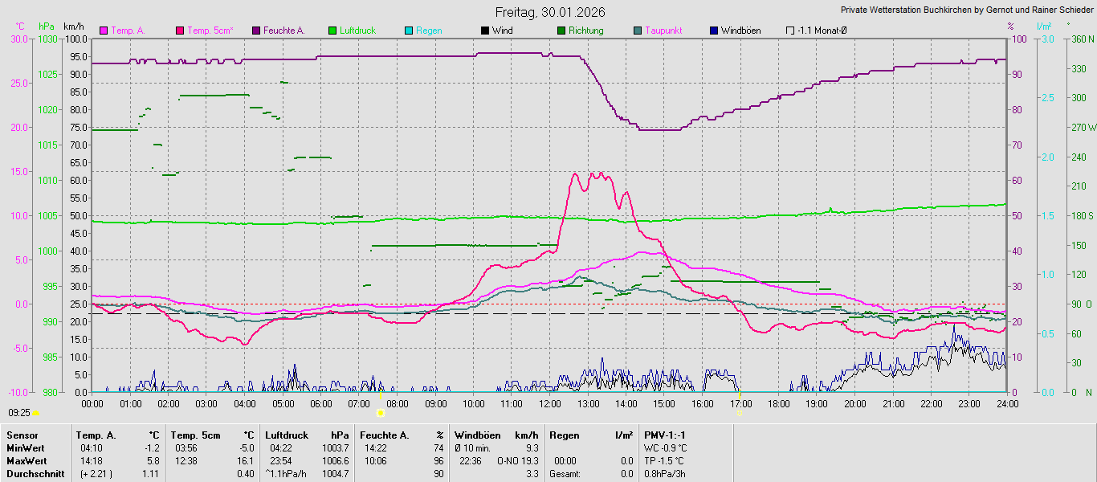Click the pink Temp. 5cm legend swatch
Image resolution: width=1097 pixels, height=482 pixels.
click(180, 31)
